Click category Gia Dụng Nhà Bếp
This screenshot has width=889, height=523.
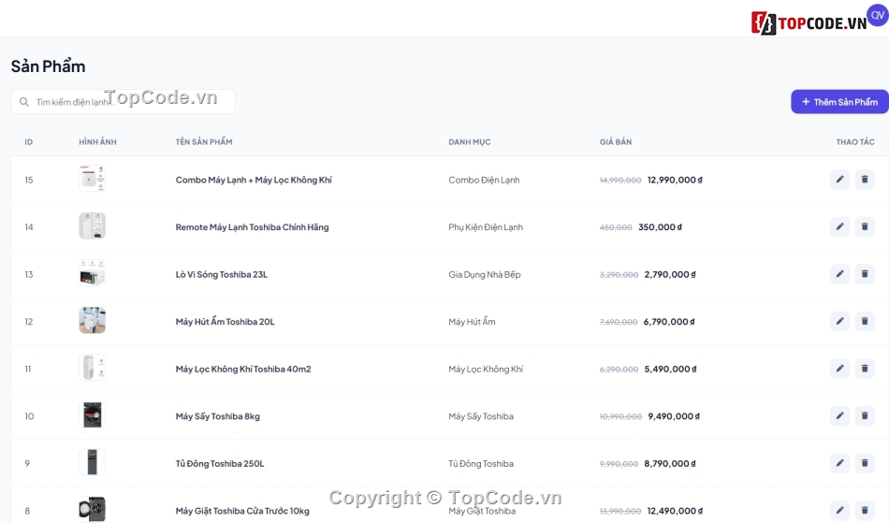pyautogui.click(x=485, y=274)
